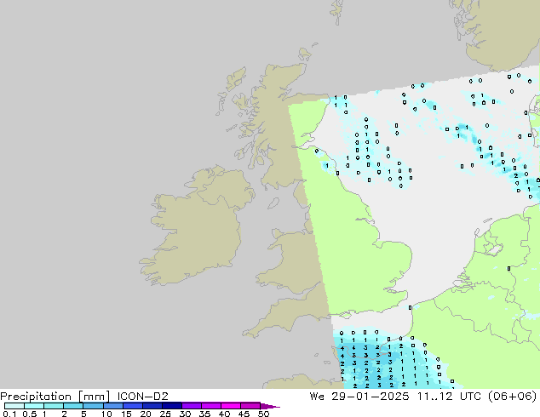This screenshot has height=417, width=540.
Task: Click the 40–45 mm magenta legend swatch
Action: tap(231, 406)
